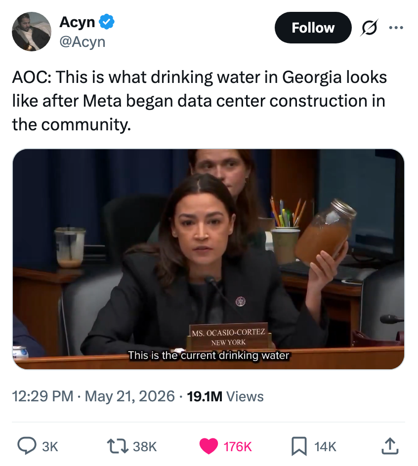Click the reply speech bubble icon
Image resolution: width=418 pixels, height=466 pixels.
pos(27,446)
